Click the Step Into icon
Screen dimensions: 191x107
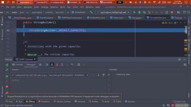[x=52, y=64]
